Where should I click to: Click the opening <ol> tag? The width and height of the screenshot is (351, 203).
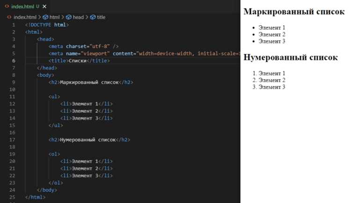click(54, 154)
